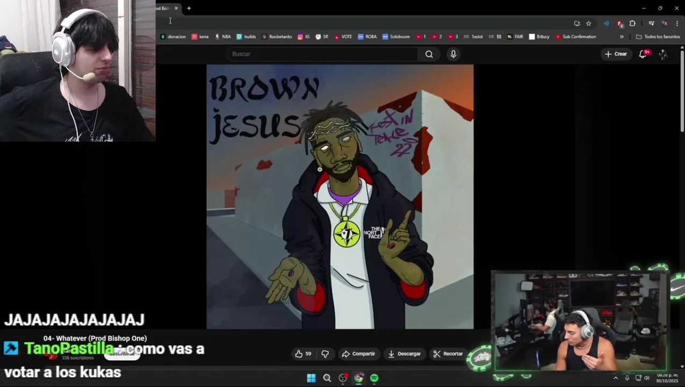Click the blue sound extension icon
This screenshot has height=387, width=685.
pyautogui.click(x=607, y=23)
